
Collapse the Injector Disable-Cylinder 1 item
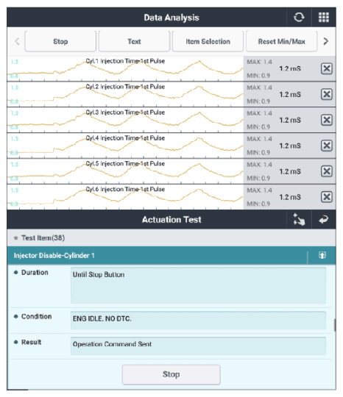click(322, 255)
